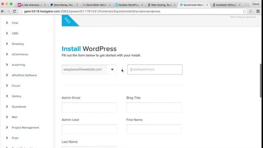This screenshot has height=148, width=263.
Task: Expand the CMS category chevron
Action: pyautogui.click(x=7, y=33)
